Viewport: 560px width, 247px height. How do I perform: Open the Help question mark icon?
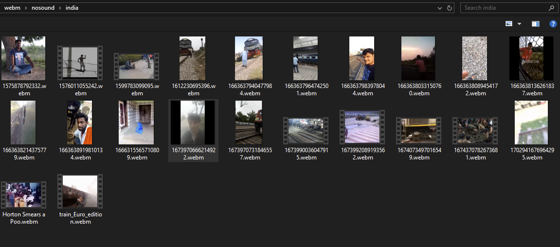point(553,24)
